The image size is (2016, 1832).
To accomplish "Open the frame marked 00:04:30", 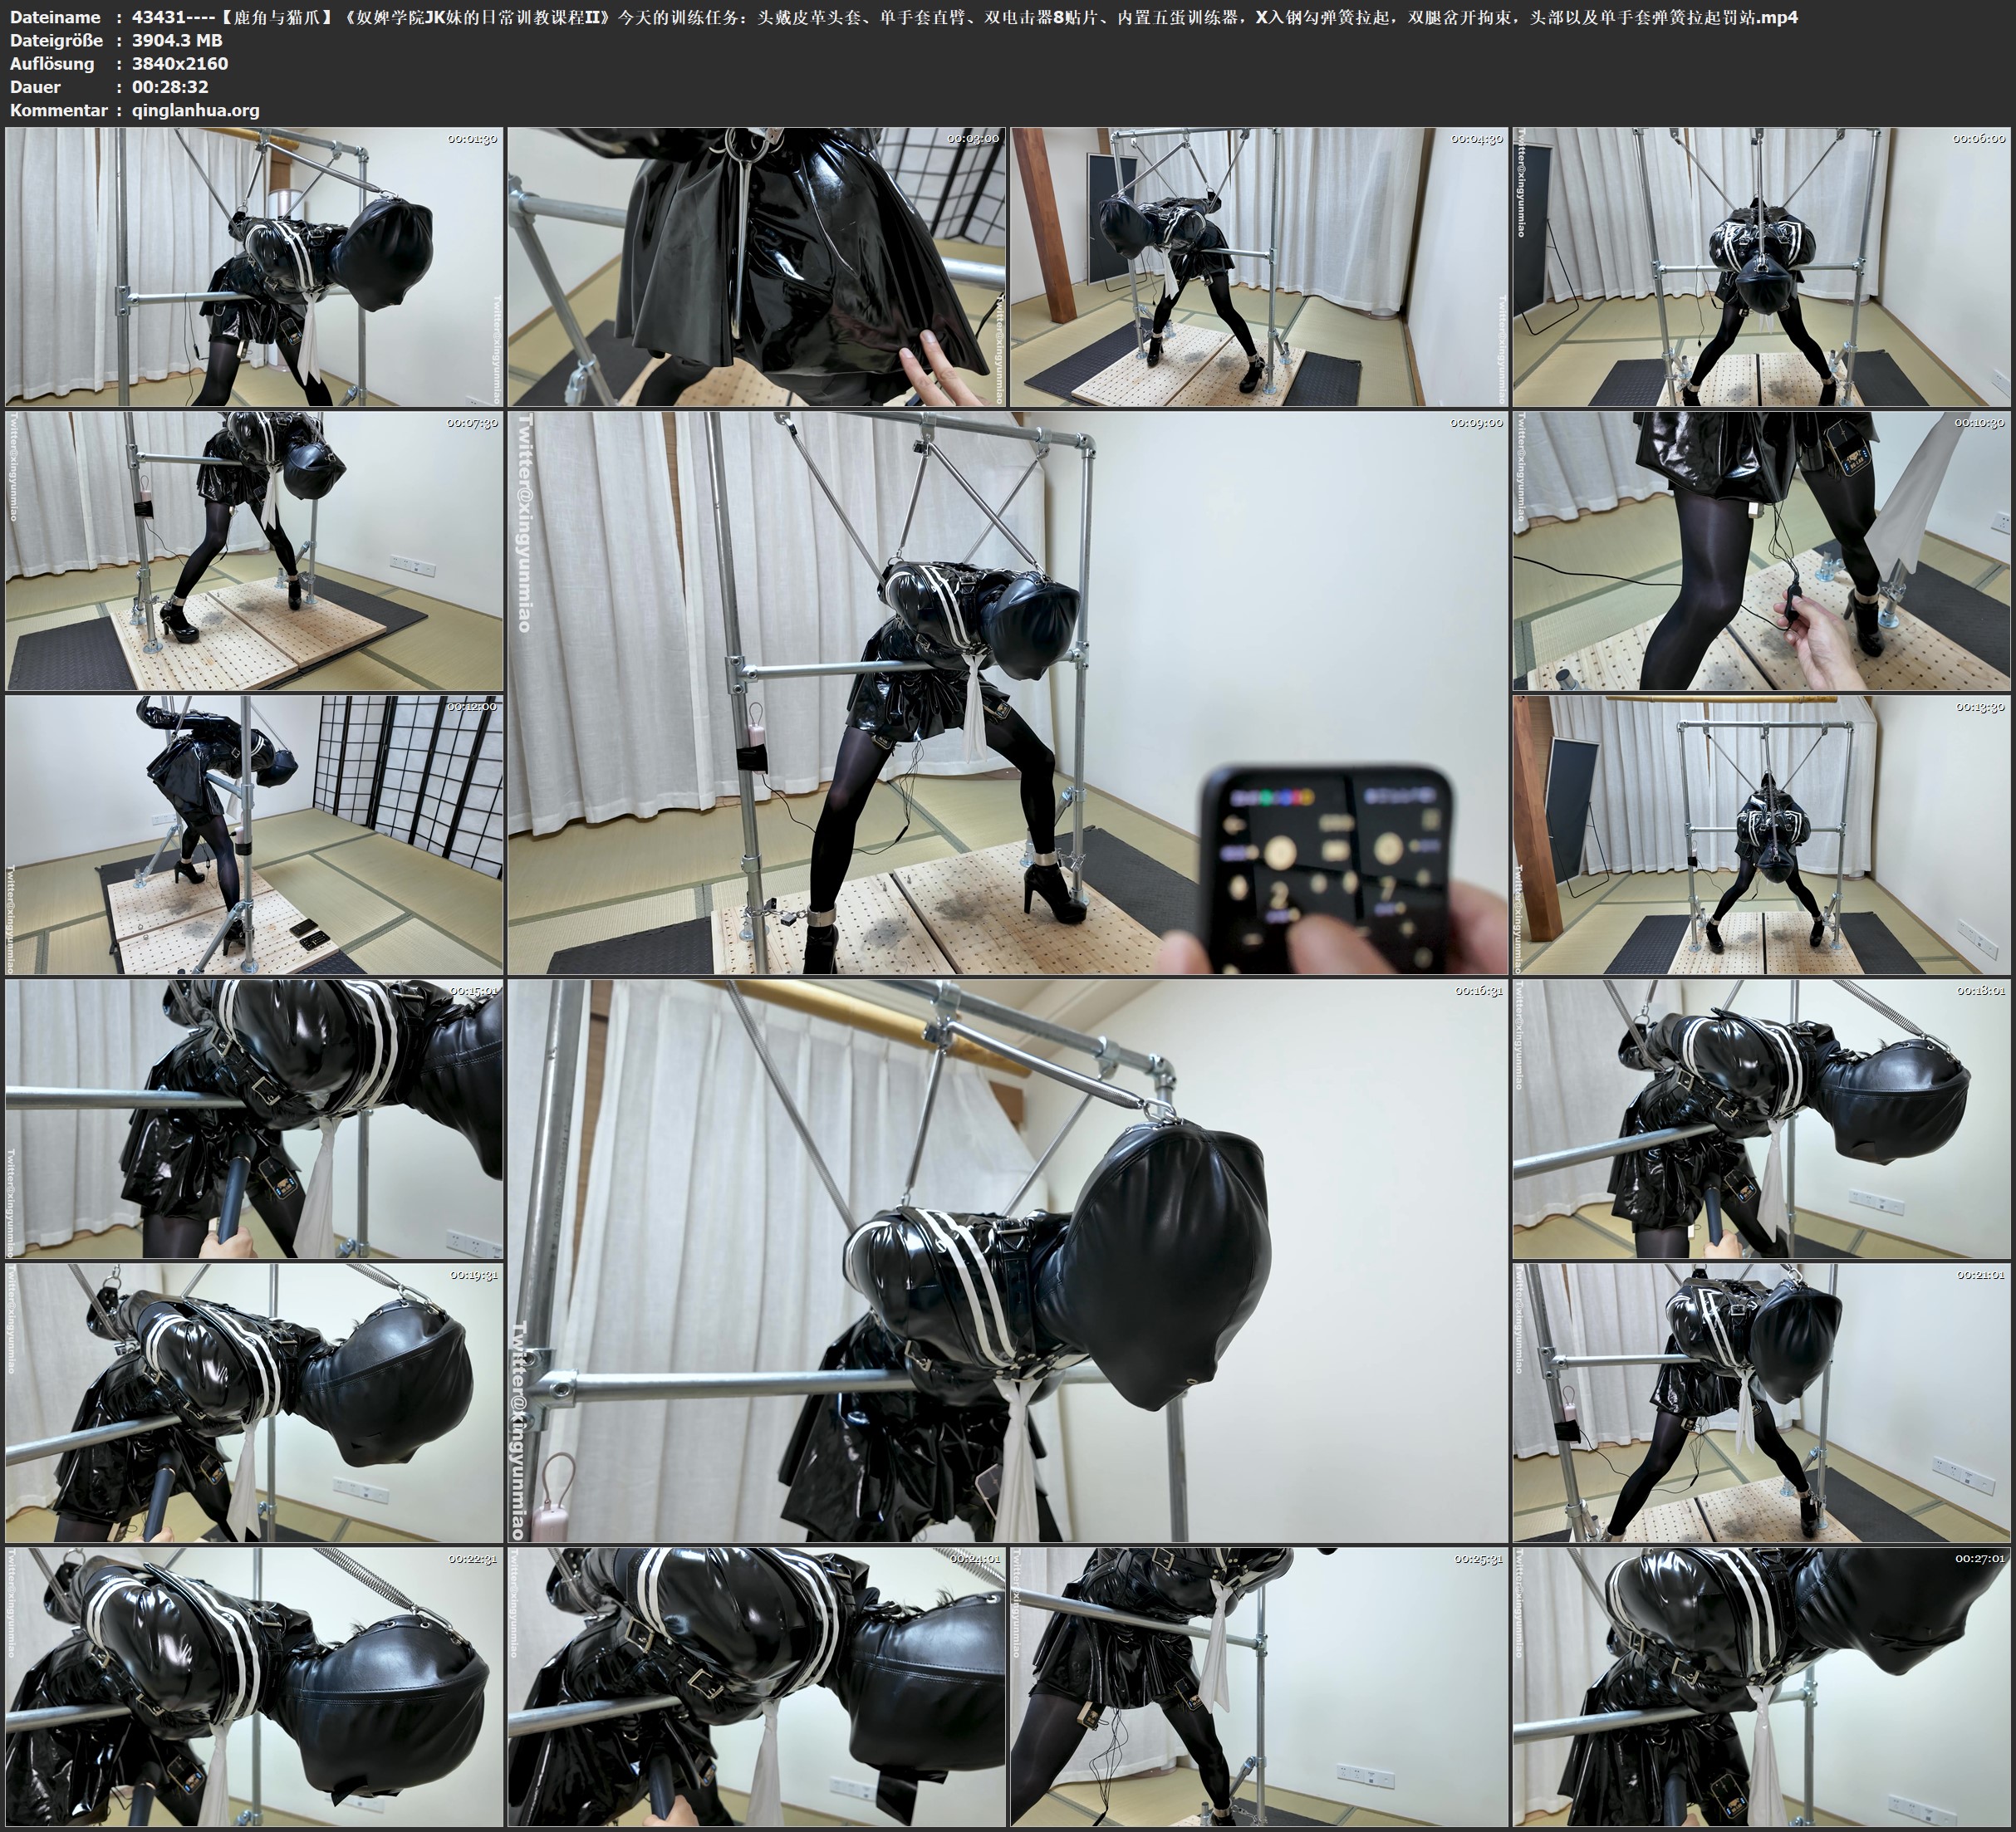I will click(x=1260, y=266).
